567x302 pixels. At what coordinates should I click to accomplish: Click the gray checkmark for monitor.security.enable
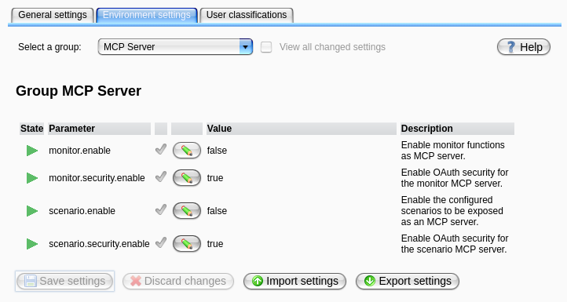[161, 176]
